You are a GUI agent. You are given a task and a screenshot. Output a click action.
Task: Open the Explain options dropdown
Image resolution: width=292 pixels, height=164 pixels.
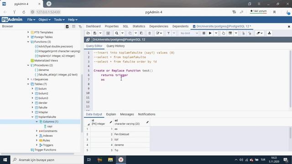pyautogui.click(x=236, y=33)
